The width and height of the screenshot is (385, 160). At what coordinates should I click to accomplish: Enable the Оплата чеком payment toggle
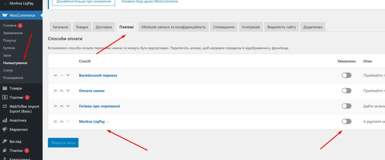pyautogui.click(x=346, y=91)
